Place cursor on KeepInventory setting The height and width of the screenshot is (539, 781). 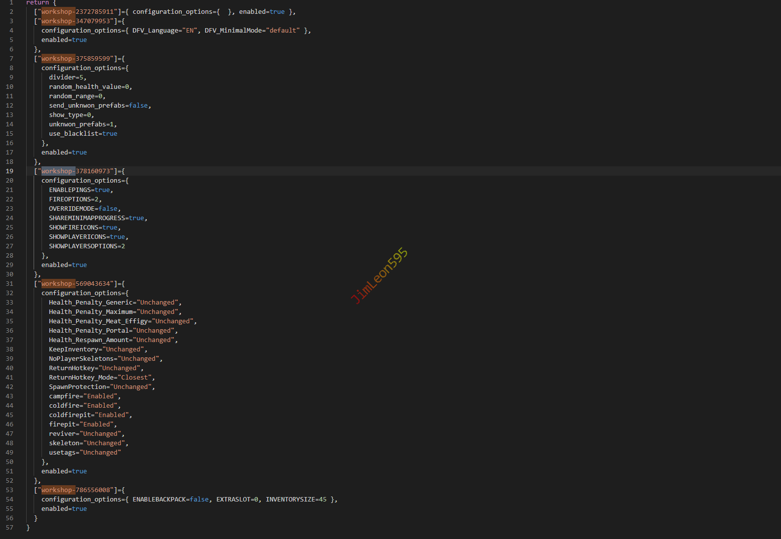coord(74,349)
